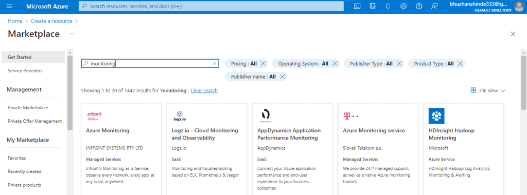Open the feedback icon
Viewport: 527px width, 195px height.
434,6
